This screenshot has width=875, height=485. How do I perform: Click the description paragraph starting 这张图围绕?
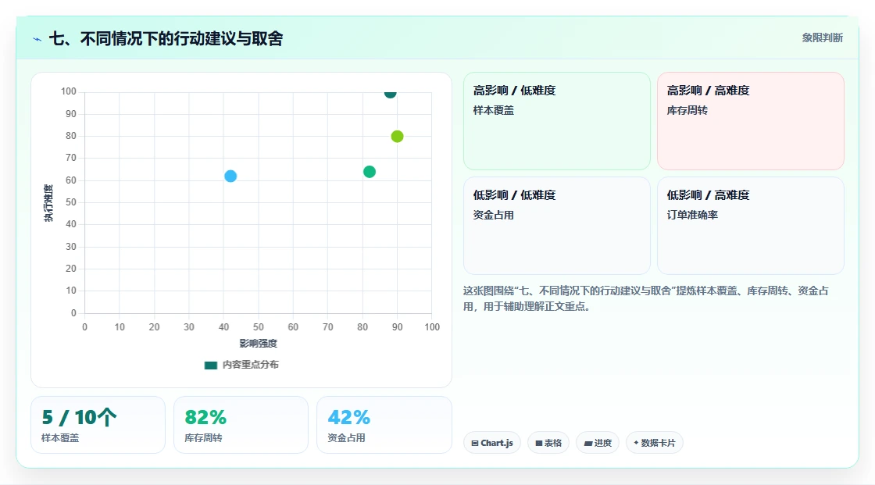coord(645,298)
